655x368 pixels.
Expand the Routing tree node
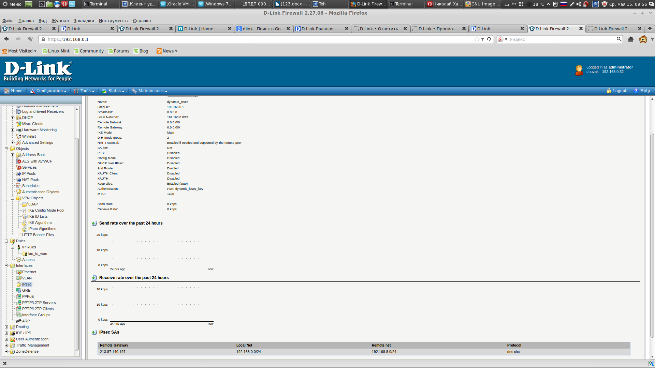pos(6,327)
